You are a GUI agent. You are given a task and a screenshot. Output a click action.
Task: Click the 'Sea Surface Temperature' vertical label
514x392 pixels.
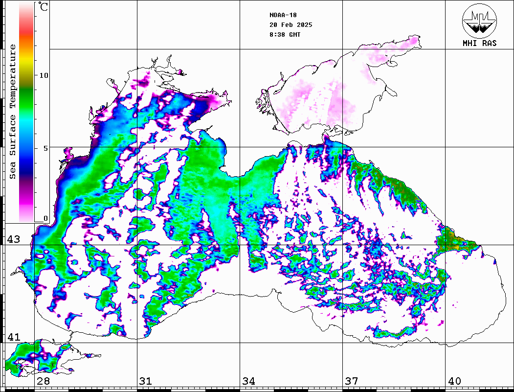click(12, 112)
